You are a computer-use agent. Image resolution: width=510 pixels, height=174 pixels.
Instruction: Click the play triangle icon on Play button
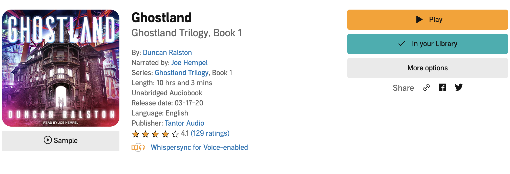click(419, 19)
